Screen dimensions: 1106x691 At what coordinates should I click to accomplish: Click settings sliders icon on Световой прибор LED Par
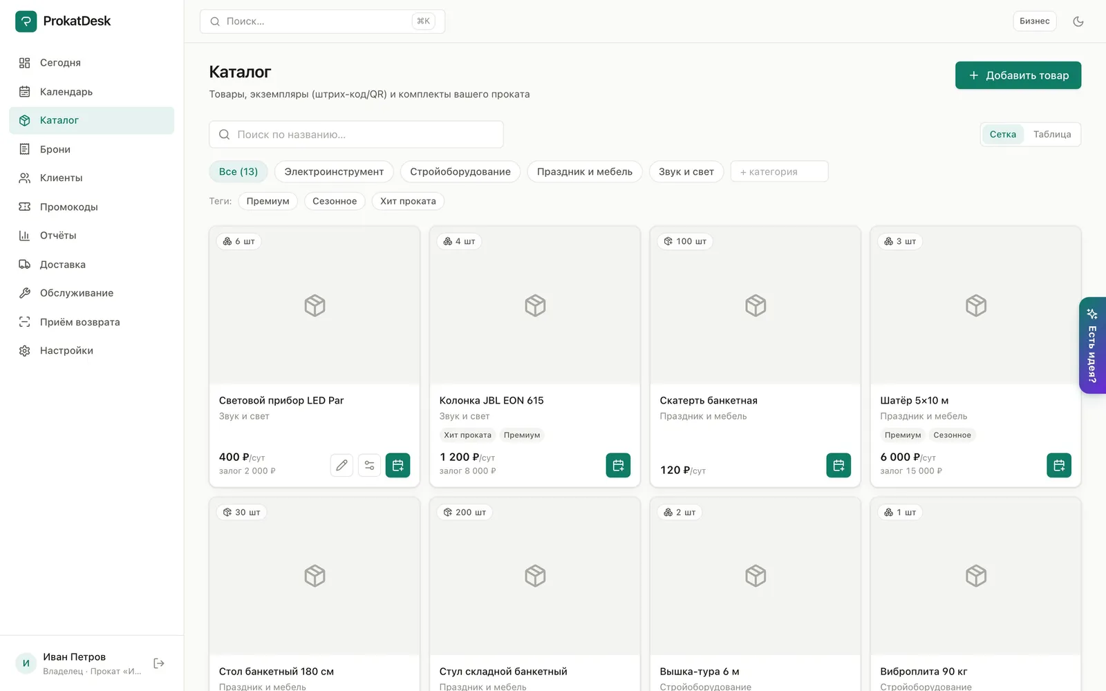(x=370, y=466)
